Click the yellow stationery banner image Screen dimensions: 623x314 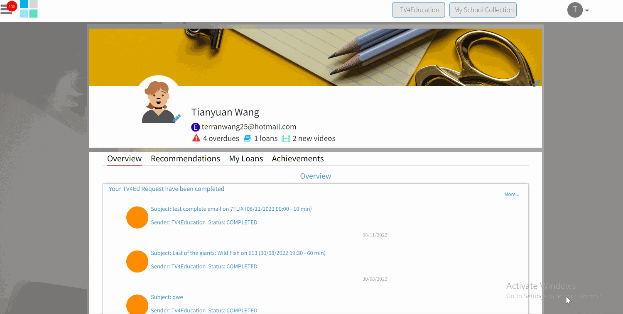click(316, 57)
